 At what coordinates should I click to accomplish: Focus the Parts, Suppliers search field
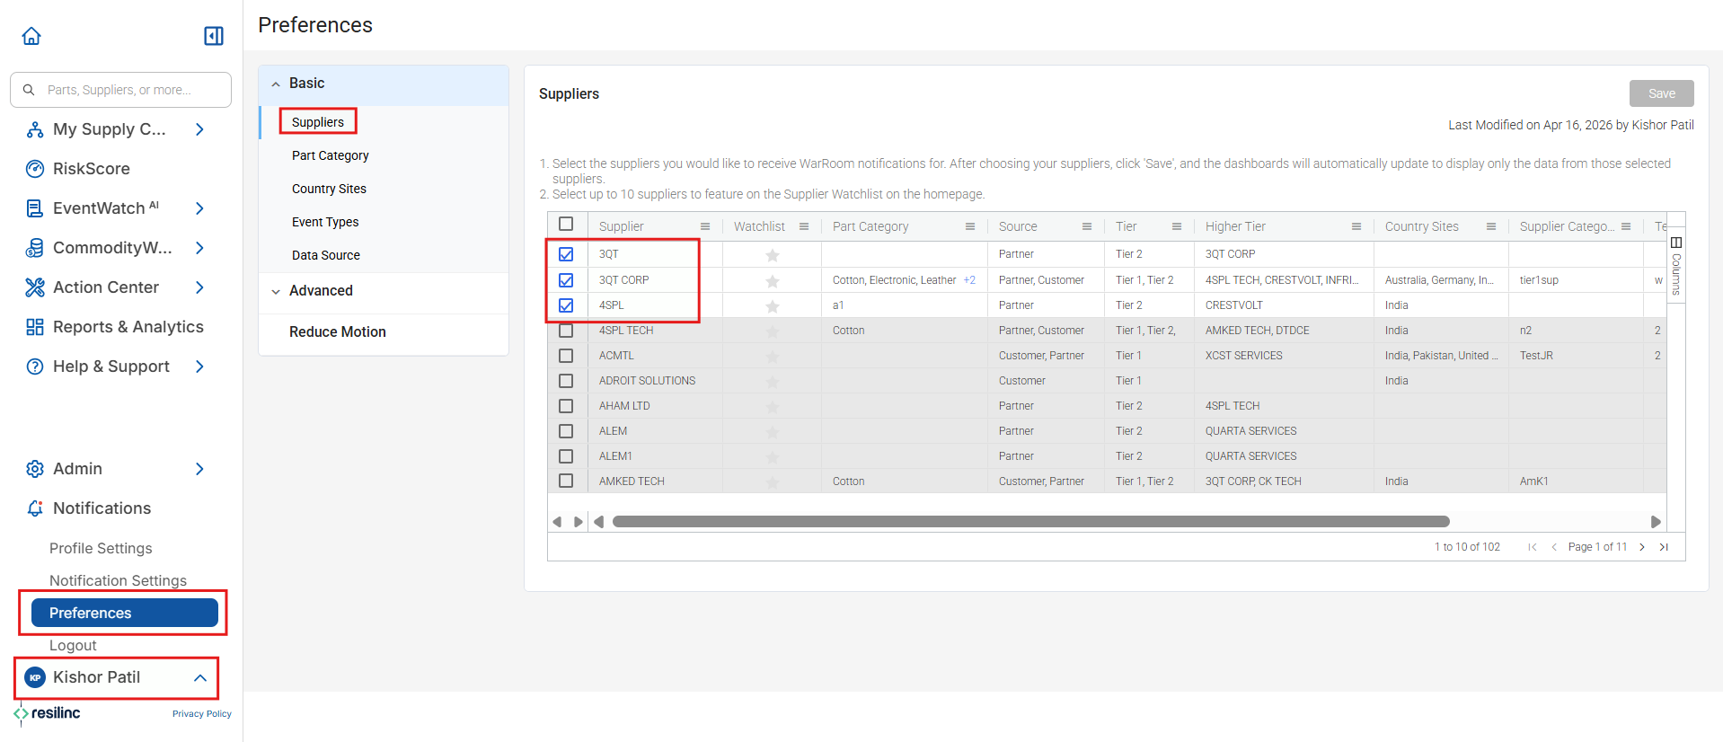120,90
